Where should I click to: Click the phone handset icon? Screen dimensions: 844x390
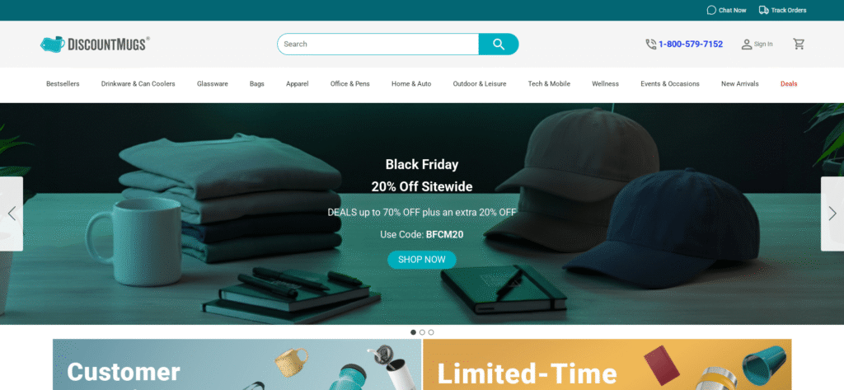651,45
